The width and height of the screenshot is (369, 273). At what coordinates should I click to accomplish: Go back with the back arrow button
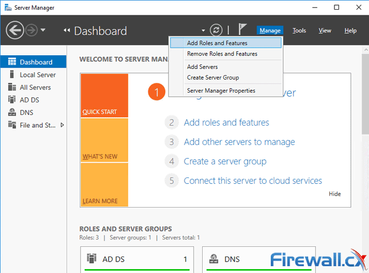[15, 30]
